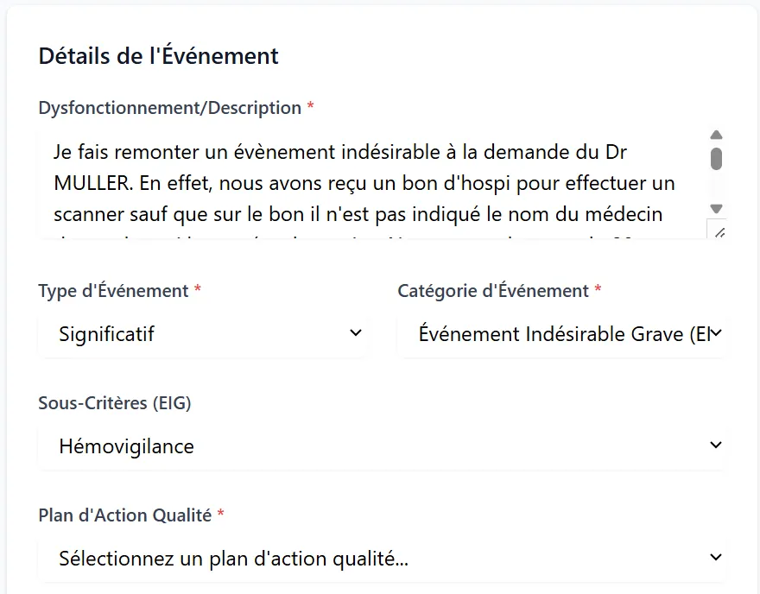The height and width of the screenshot is (594, 760).
Task: Click inside the Dysfonctionnement description text area
Action: point(373,184)
